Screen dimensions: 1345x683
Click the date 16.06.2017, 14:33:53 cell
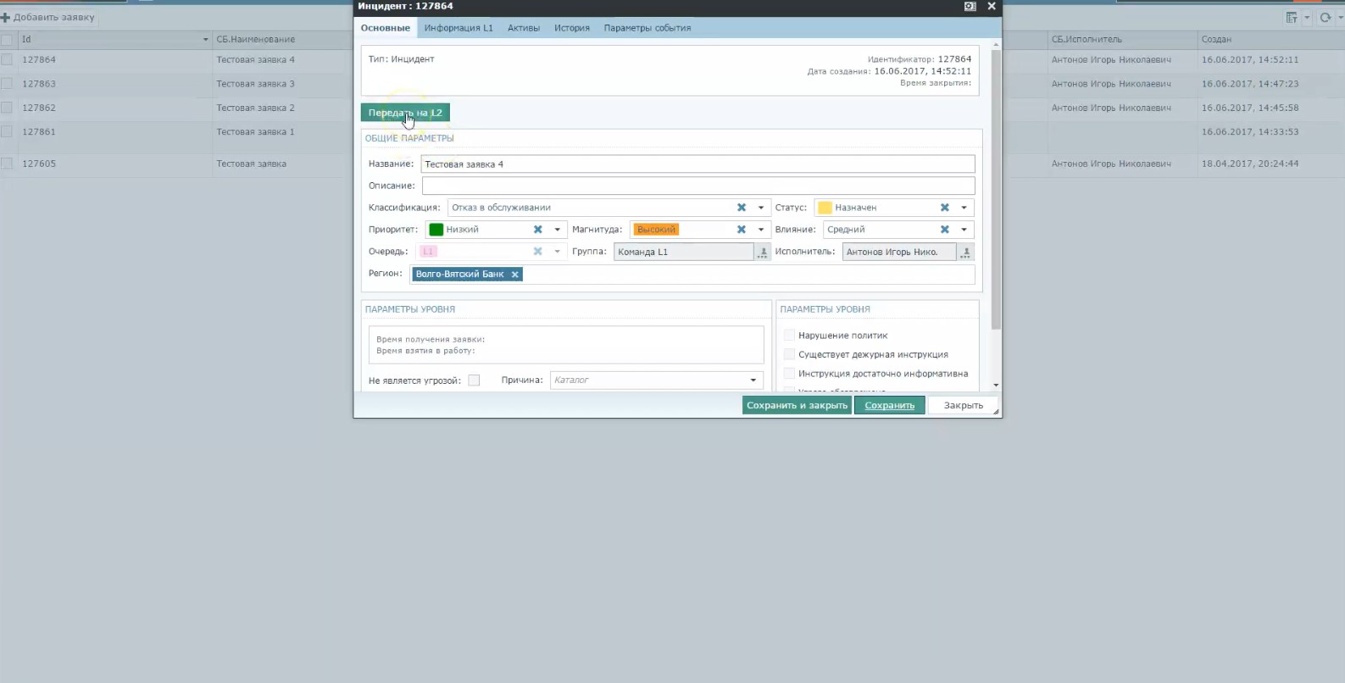point(1250,132)
